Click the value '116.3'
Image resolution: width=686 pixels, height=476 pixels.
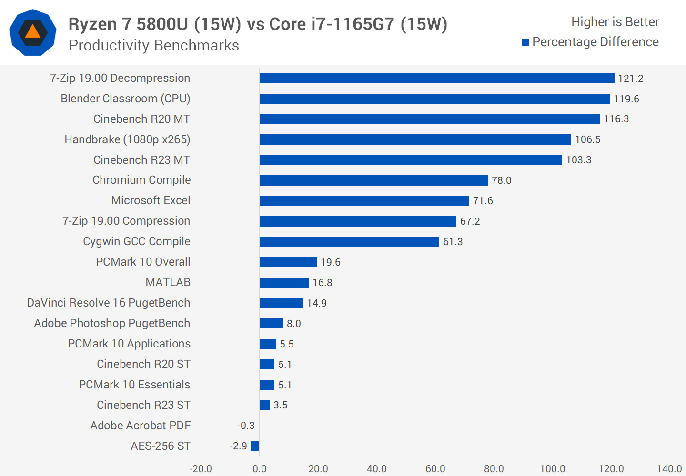point(616,119)
